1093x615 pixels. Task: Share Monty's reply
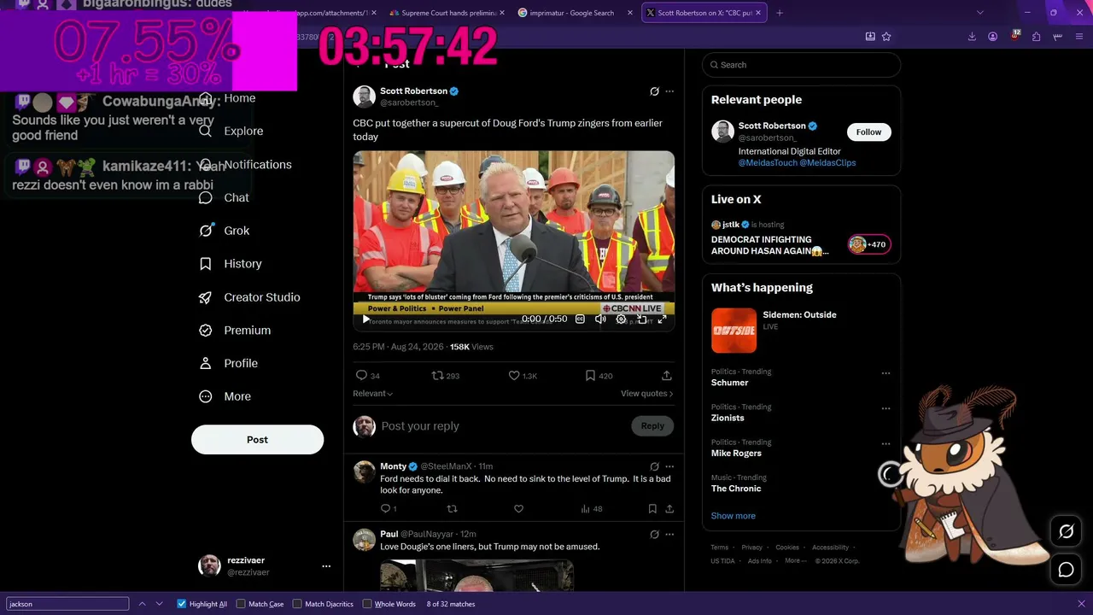pos(669,509)
